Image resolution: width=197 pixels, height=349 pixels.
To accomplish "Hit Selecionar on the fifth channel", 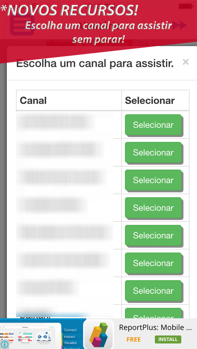I will [153, 235].
